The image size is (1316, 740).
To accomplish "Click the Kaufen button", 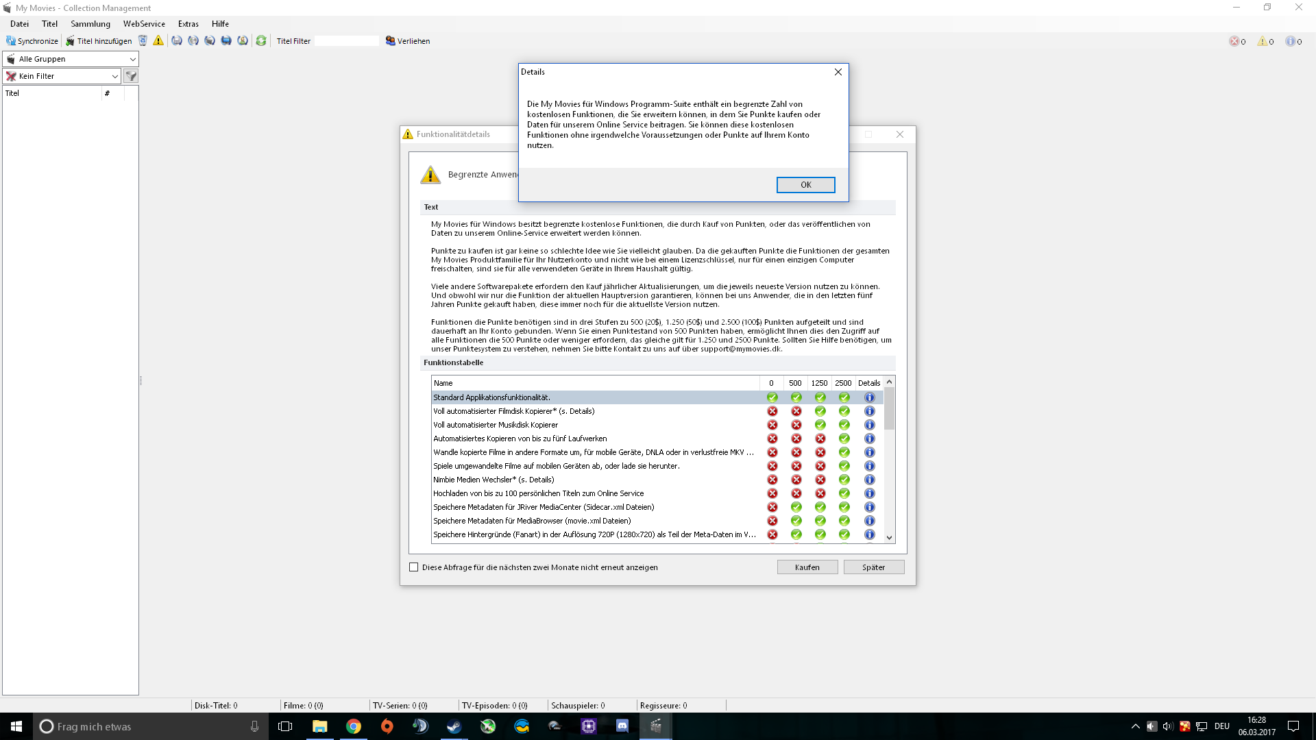I will click(807, 567).
